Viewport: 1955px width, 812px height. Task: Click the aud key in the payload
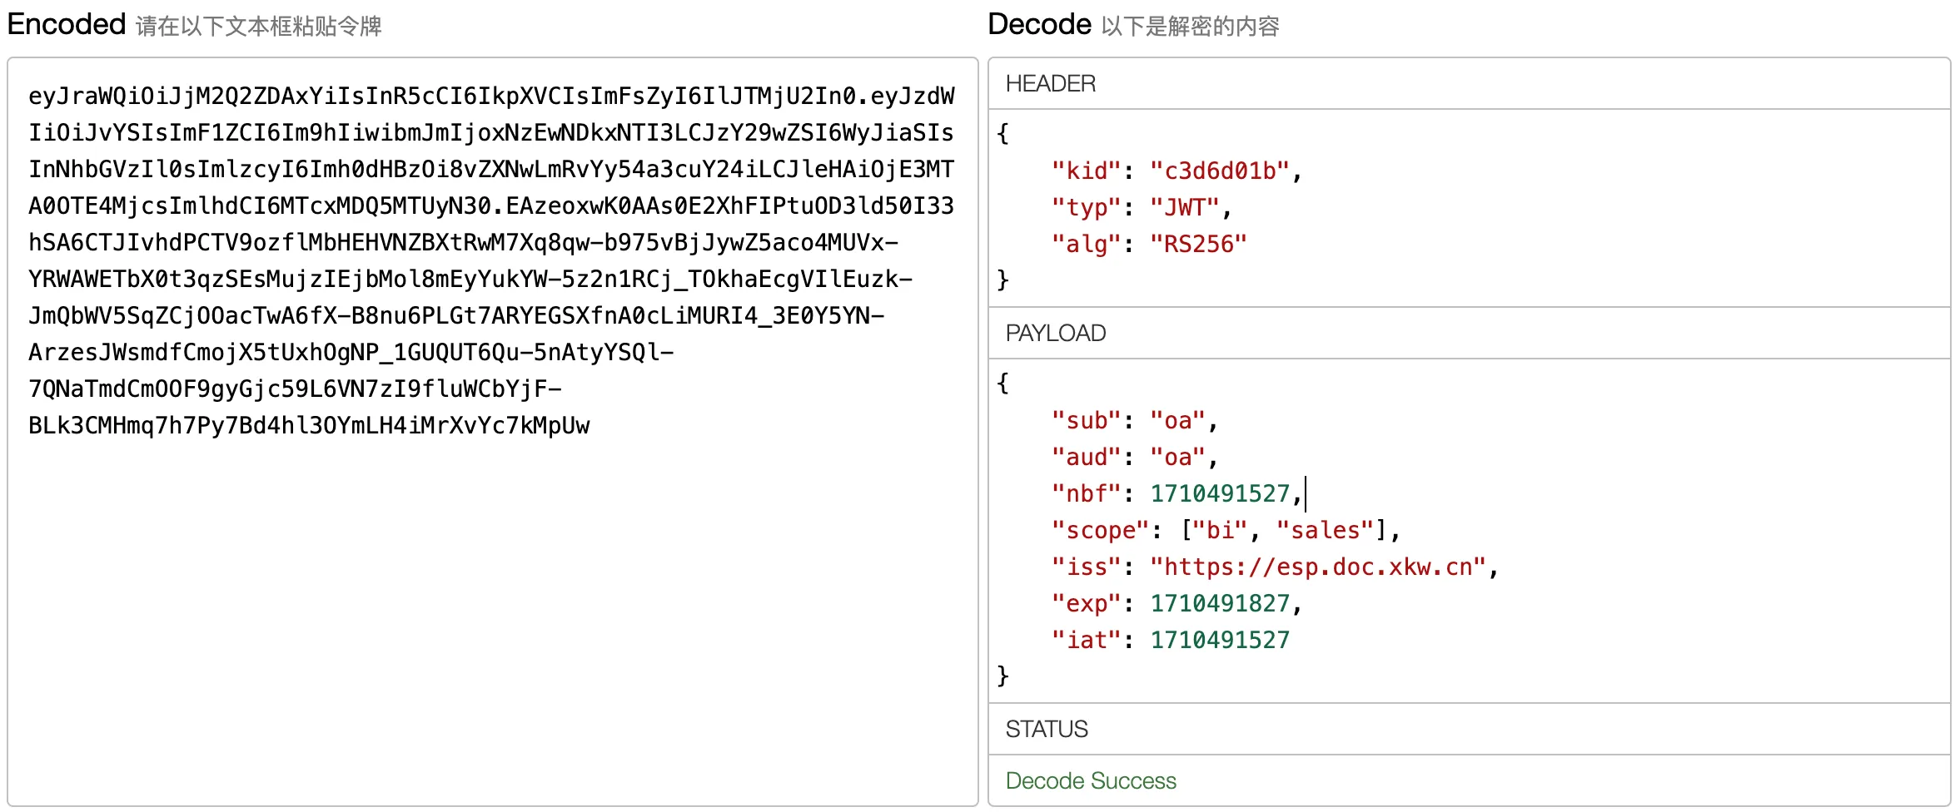1087,458
